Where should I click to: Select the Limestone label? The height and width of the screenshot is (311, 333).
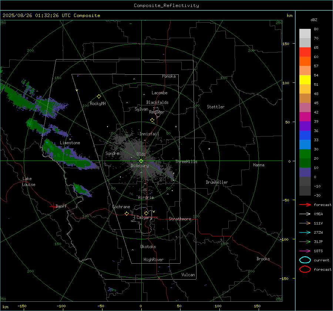(70, 143)
